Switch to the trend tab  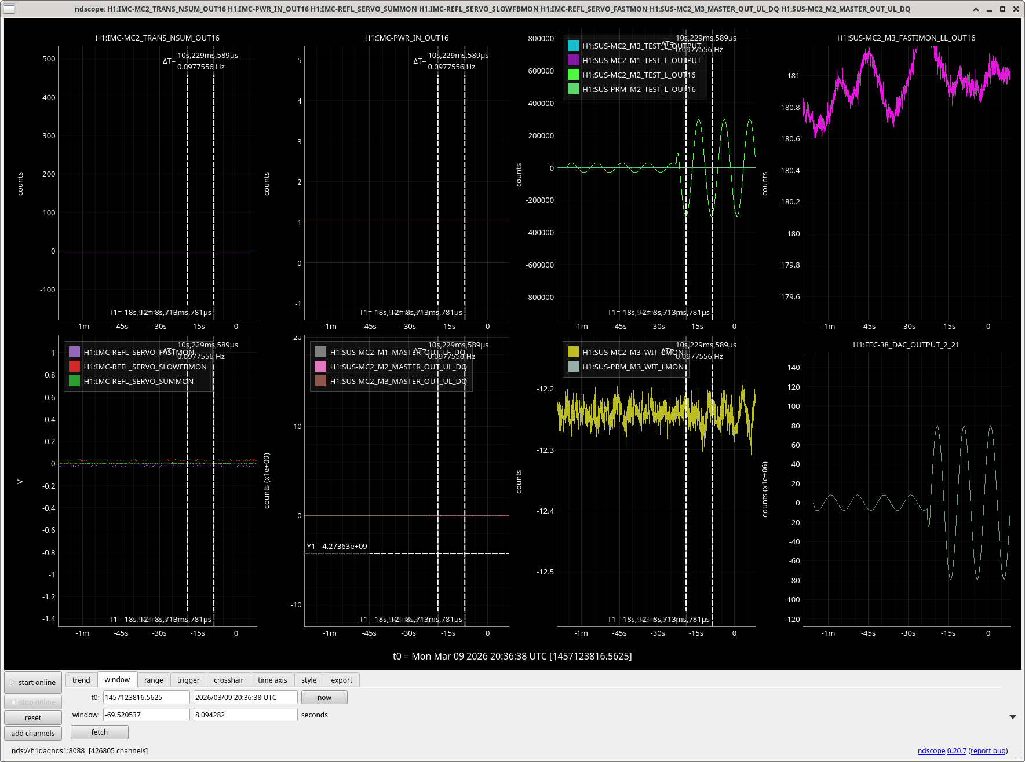click(x=81, y=680)
